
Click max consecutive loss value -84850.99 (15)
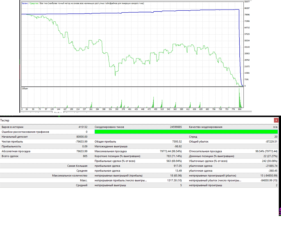(x=269, y=180)
